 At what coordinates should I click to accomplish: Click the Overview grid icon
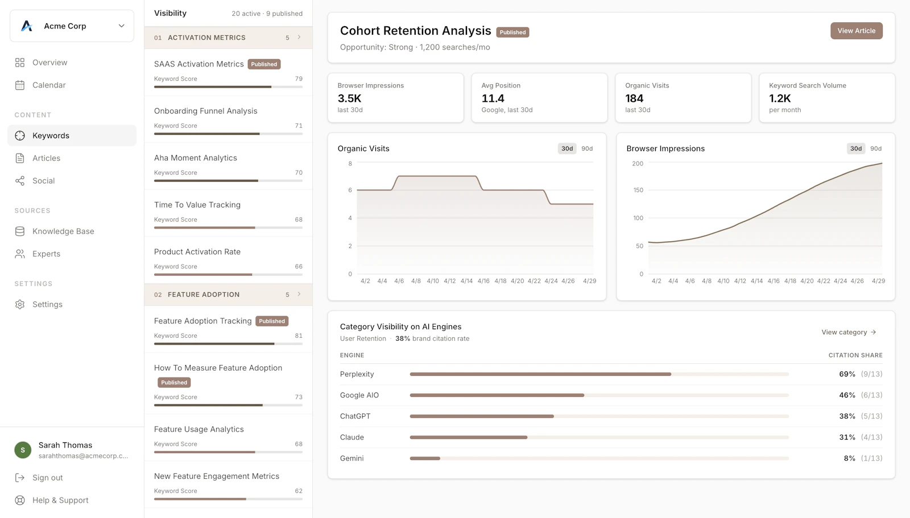[x=20, y=63]
